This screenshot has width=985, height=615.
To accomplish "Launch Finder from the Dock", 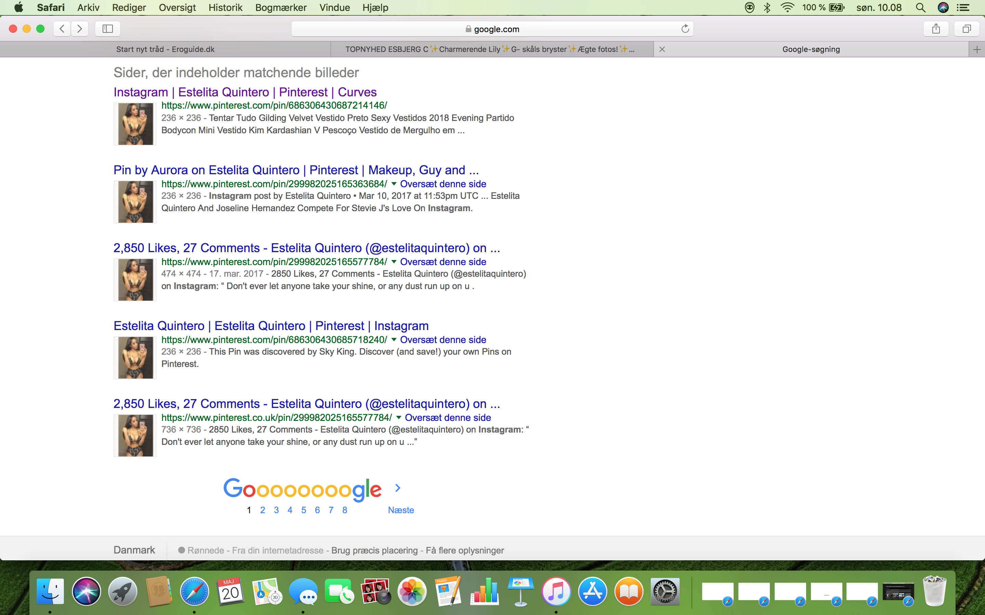I will click(50, 591).
